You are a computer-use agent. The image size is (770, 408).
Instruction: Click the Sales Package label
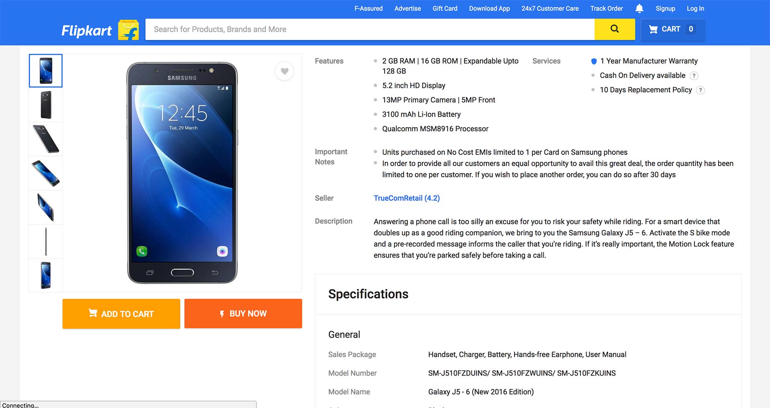pos(352,355)
